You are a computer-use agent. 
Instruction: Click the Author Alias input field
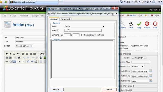(x=140, y=62)
